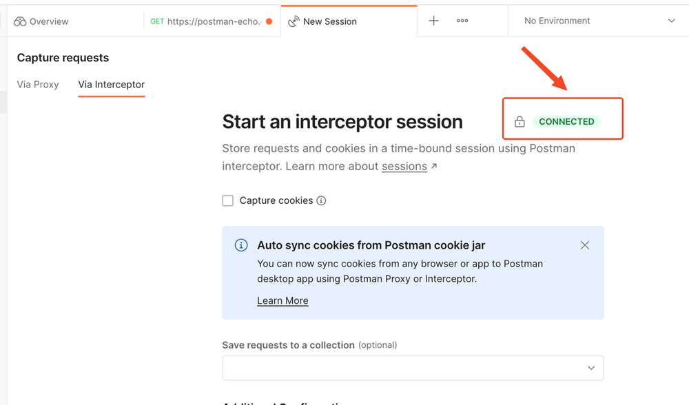The height and width of the screenshot is (405, 689).
Task: Open the collection selector chevron
Action: tap(591, 368)
